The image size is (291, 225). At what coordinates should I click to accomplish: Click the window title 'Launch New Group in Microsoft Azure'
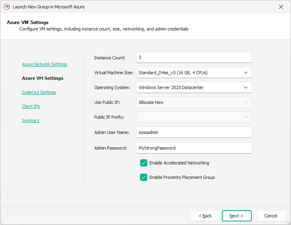(48, 7)
